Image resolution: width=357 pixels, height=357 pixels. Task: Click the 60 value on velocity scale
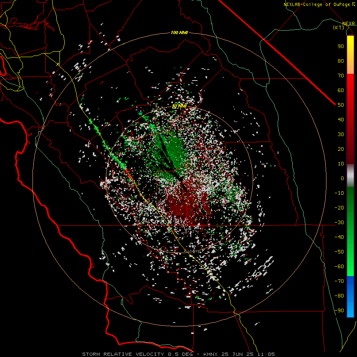pyautogui.click(x=341, y=90)
